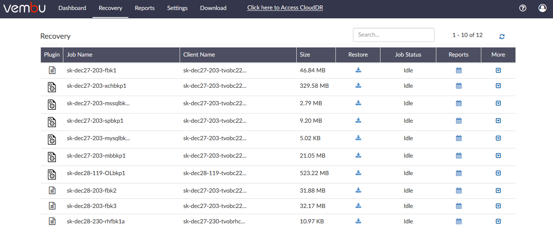This screenshot has height=235, width=553.
Task: Expand More dropdown for sk-dec28-203-fbk2
Action: tap(498, 190)
